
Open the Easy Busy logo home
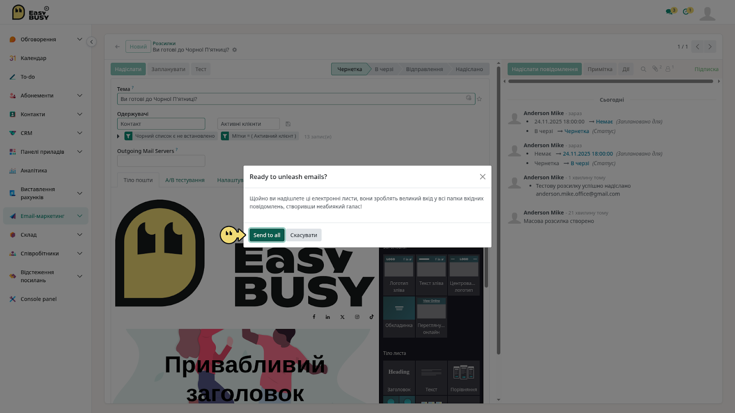click(x=30, y=12)
